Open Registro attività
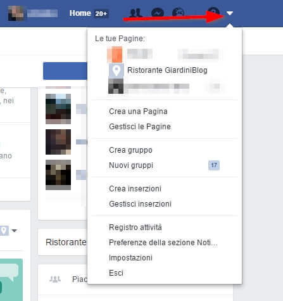283x301 pixels. tap(135, 227)
